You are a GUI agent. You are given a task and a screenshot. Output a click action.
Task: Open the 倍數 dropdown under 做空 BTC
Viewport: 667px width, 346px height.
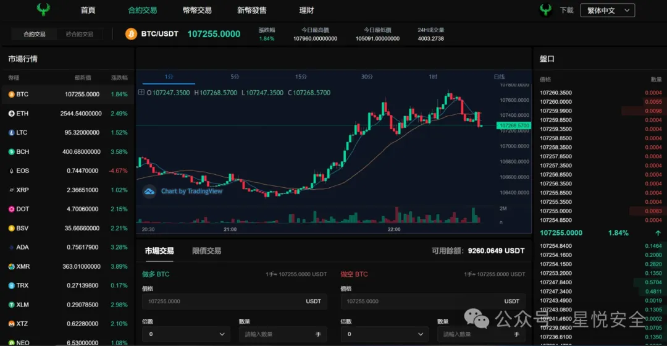pos(385,334)
